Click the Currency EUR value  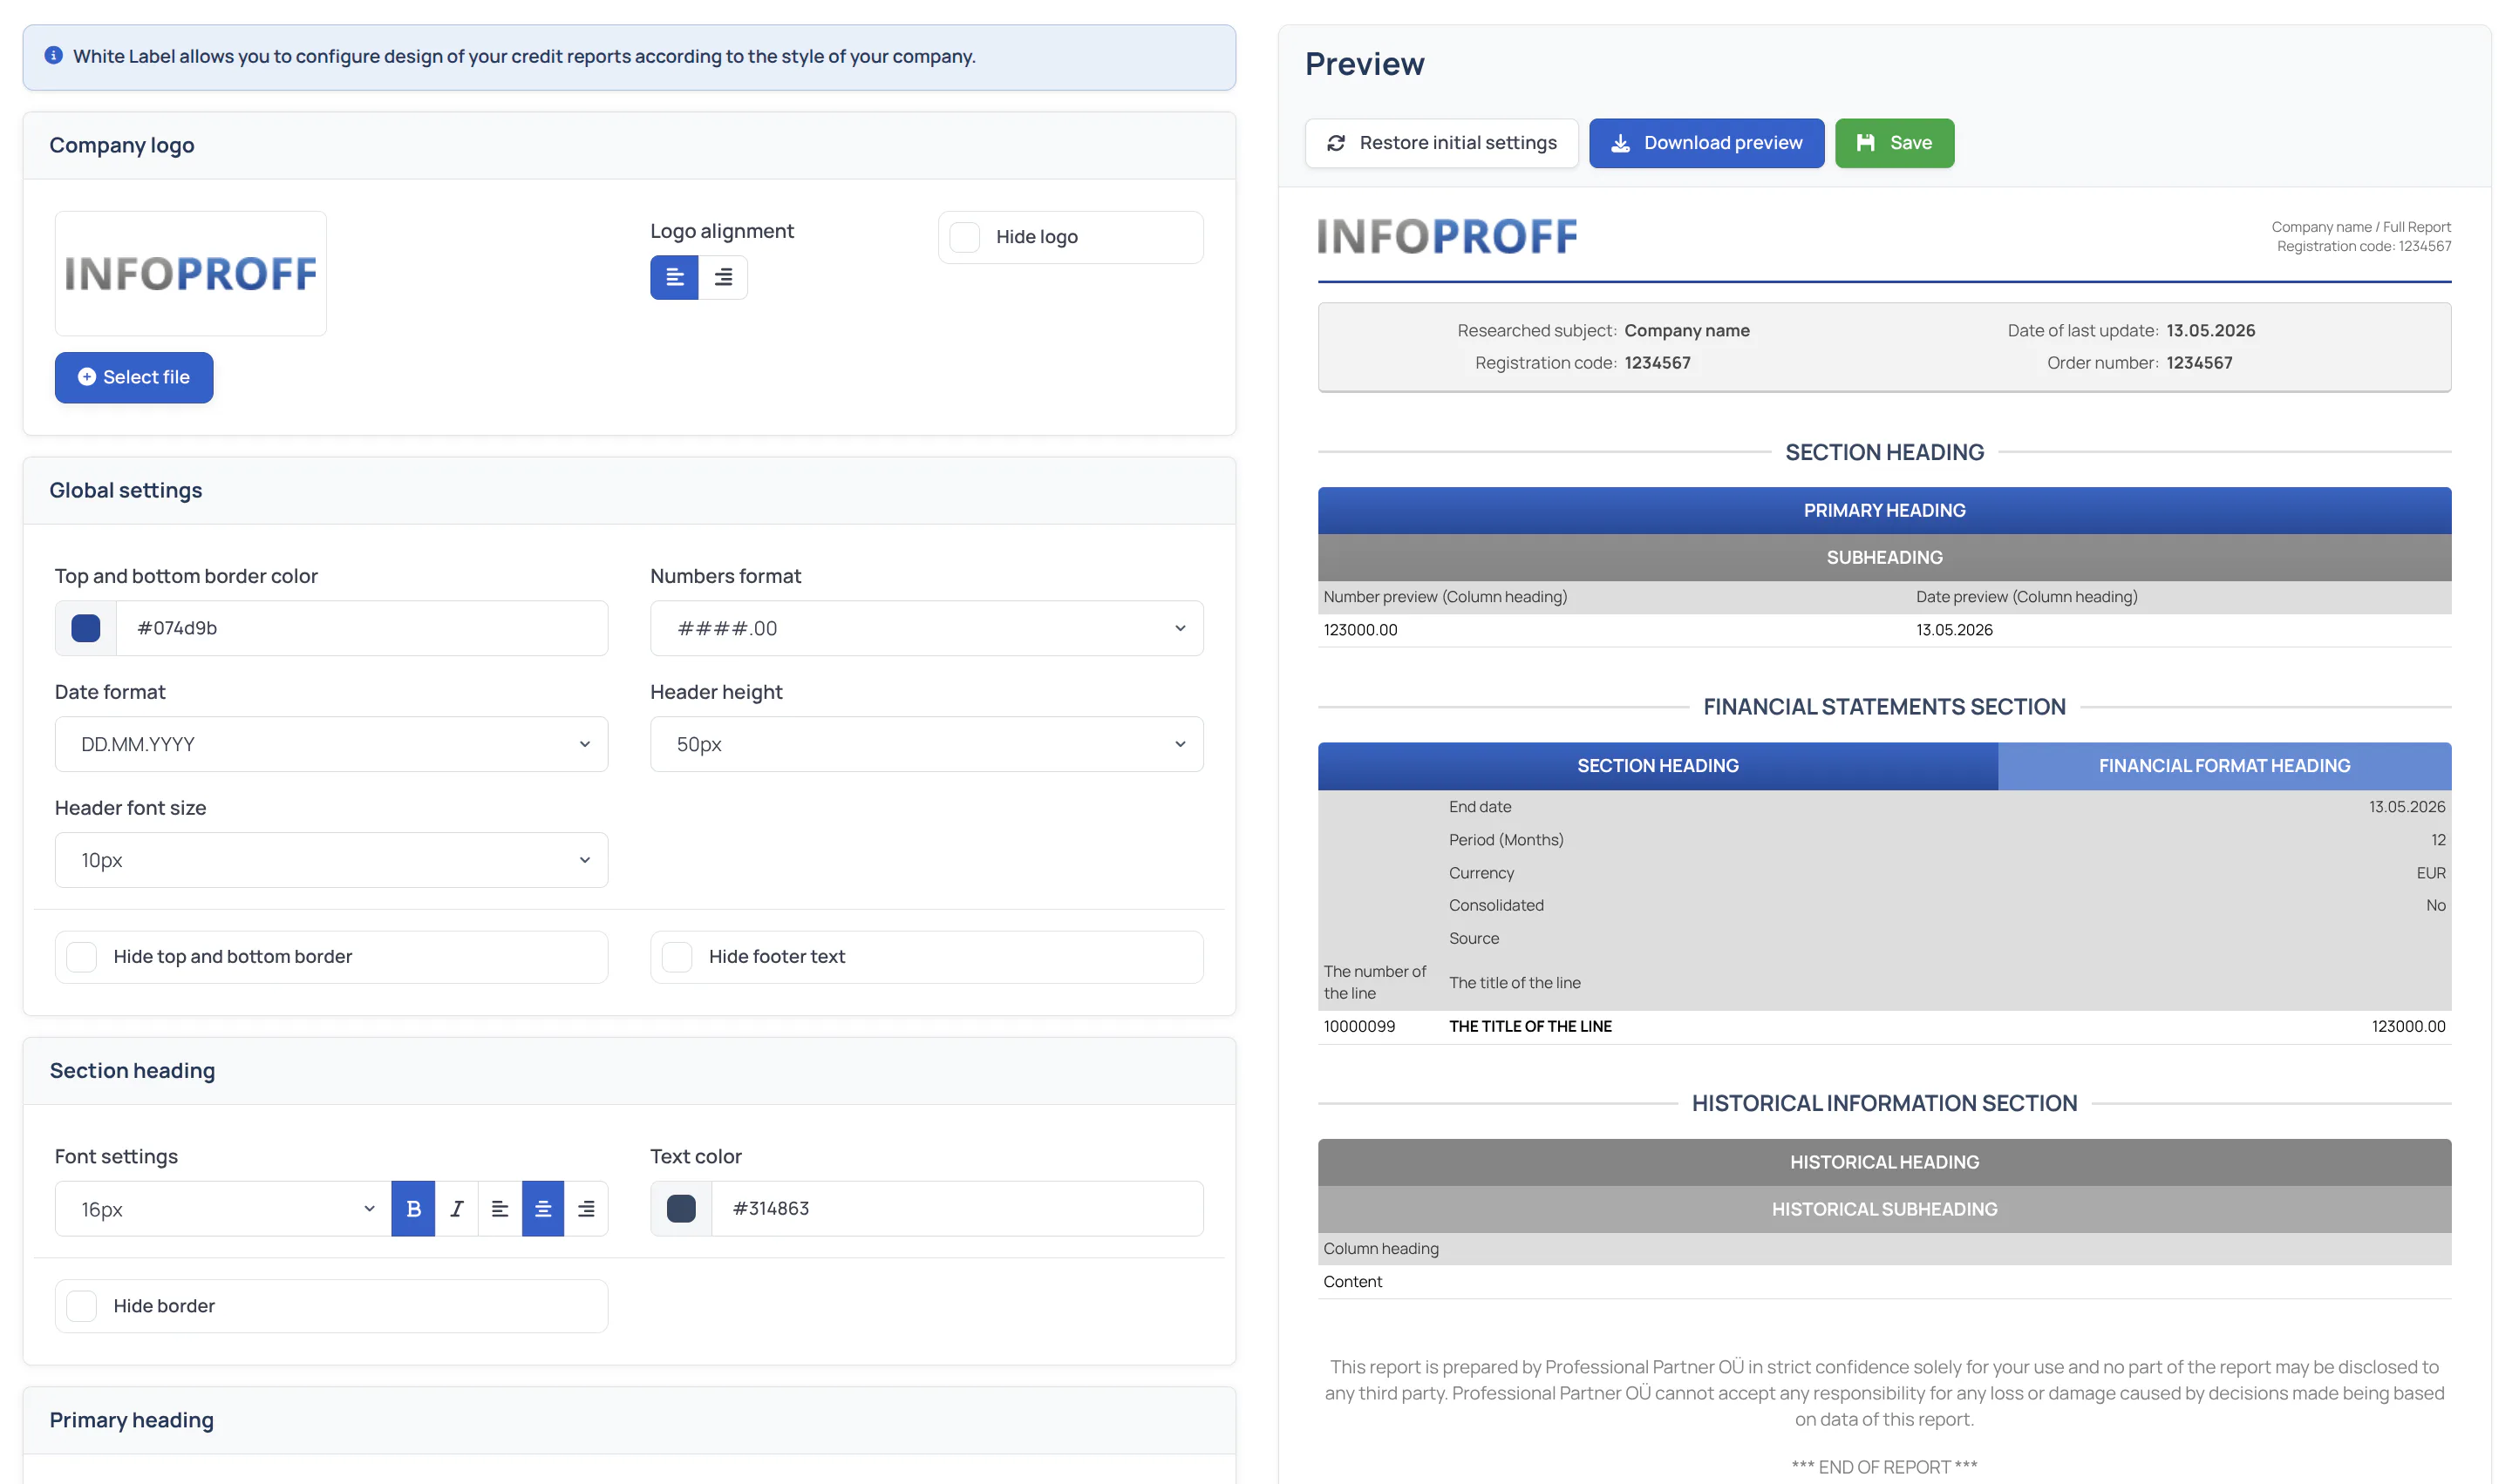(2431, 873)
